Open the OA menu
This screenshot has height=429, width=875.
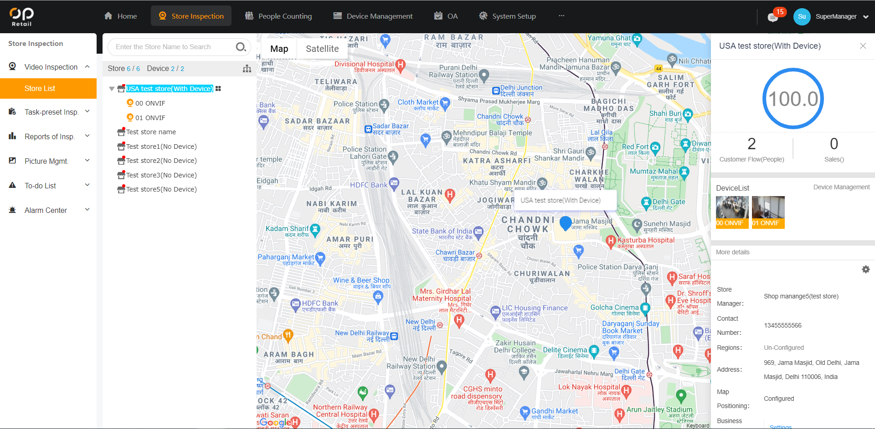point(446,16)
